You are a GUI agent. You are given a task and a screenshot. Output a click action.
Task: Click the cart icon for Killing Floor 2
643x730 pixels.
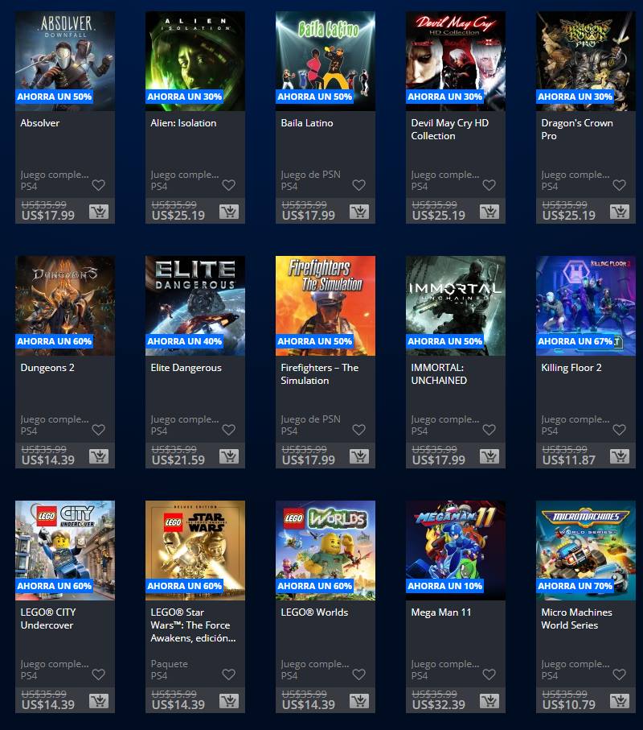(x=619, y=456)
